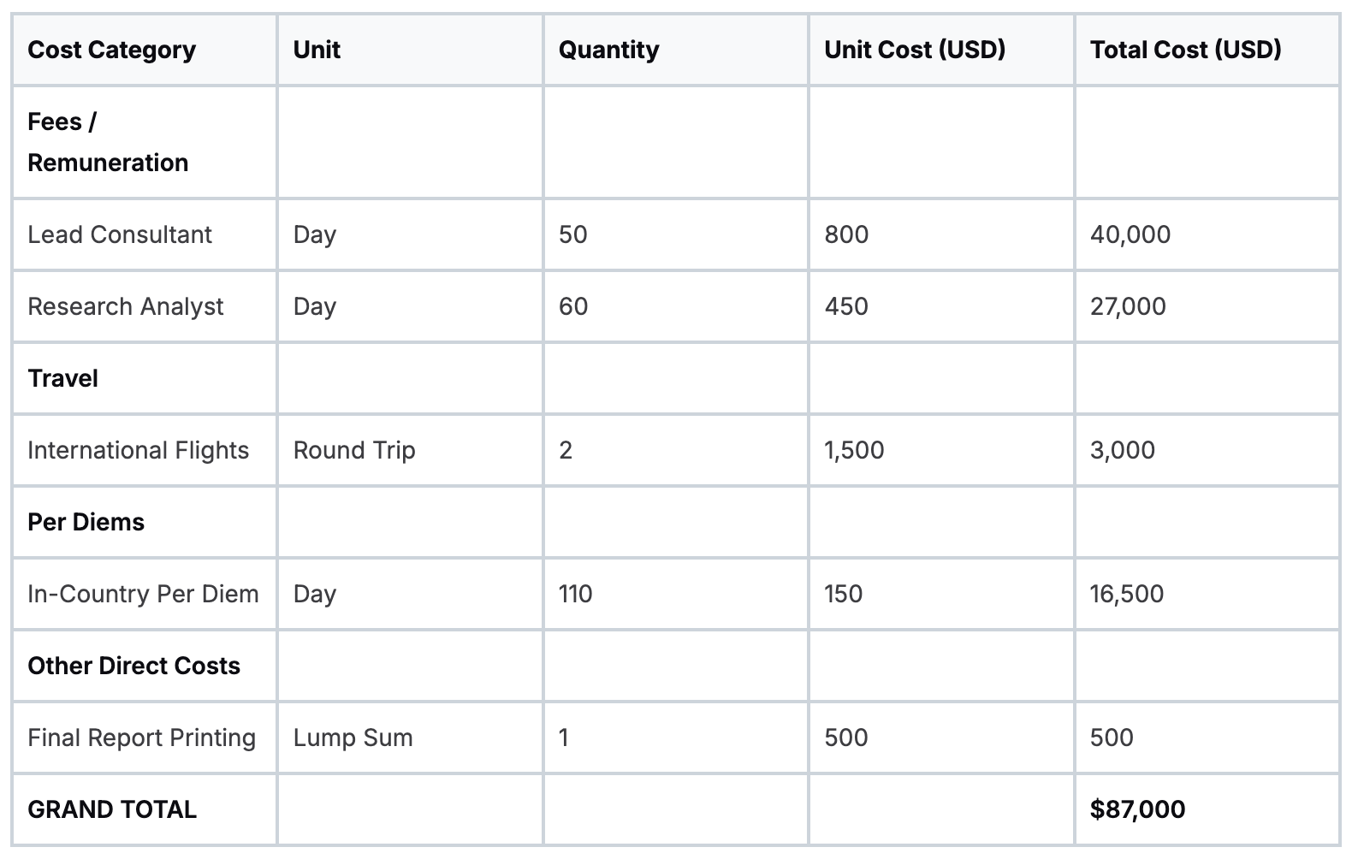The image size is (1352, 859).
Task: Click the Round Trip unit cell
Action: (354, 450)
